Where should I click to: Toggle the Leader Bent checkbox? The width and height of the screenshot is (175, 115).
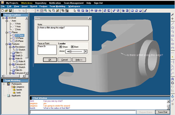tap(72, 47)
